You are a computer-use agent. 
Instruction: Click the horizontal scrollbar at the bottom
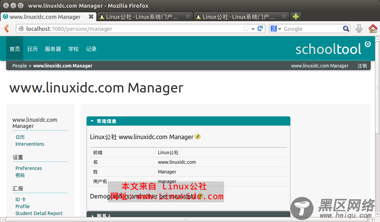[186, 219]
